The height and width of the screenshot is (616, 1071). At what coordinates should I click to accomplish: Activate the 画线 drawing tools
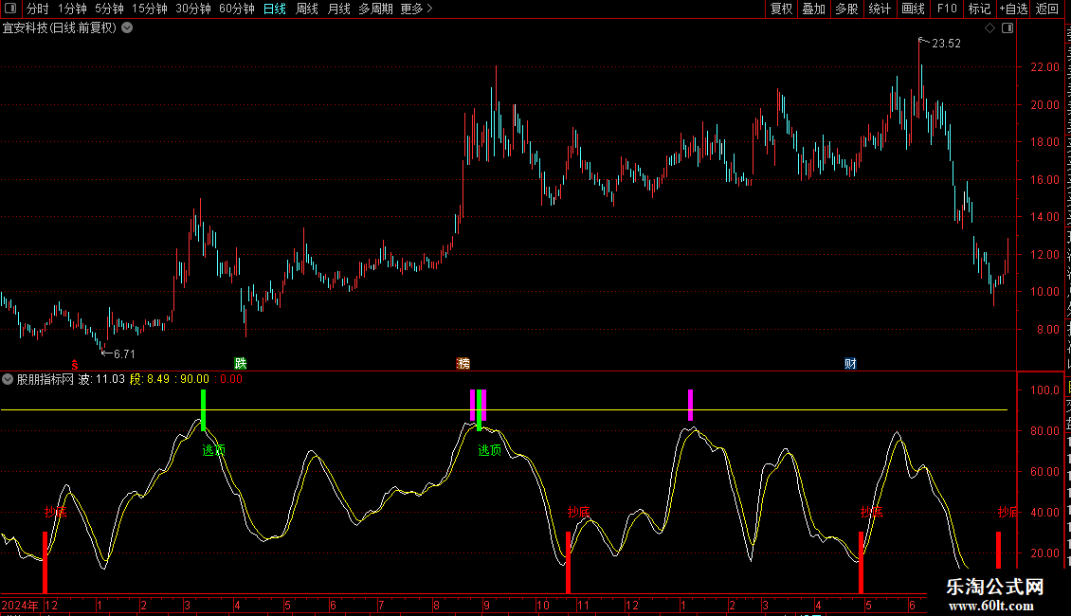[914, 9]
